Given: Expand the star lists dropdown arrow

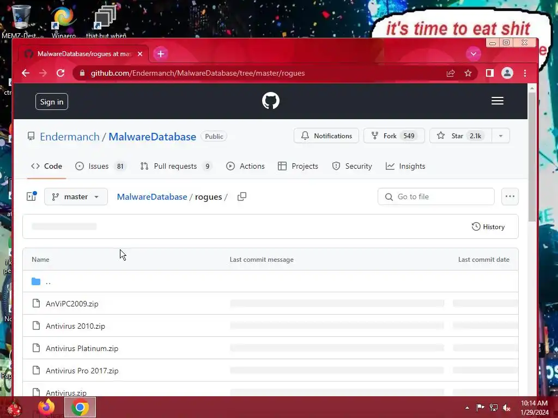Looking at the screenshot, I should tap(501, 136).
